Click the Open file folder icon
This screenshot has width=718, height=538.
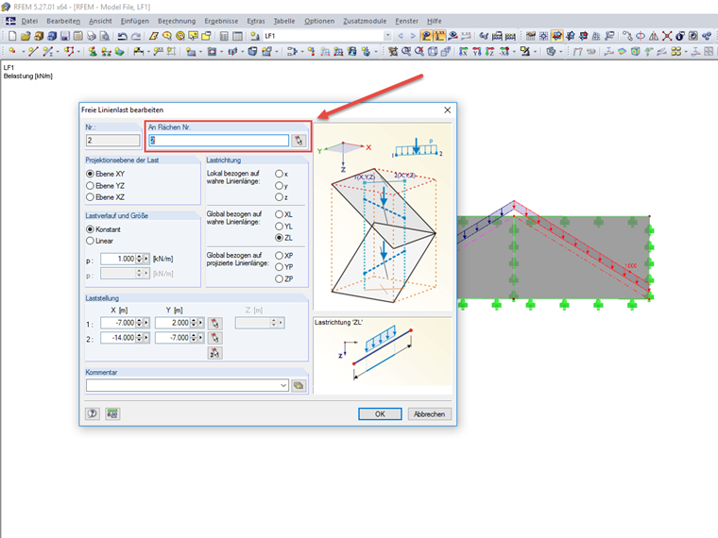coord(26,36)
